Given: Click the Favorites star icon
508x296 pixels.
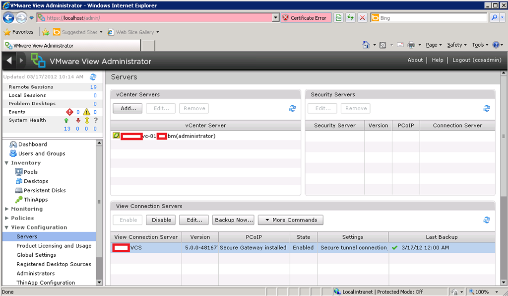Looking at the screenshot, I should pyautogui.click(x=7, y=32).
